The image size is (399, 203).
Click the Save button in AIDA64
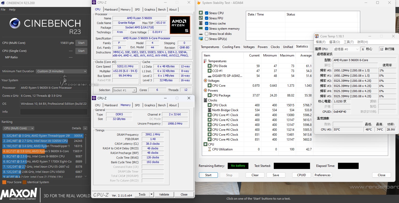[276, 175]
